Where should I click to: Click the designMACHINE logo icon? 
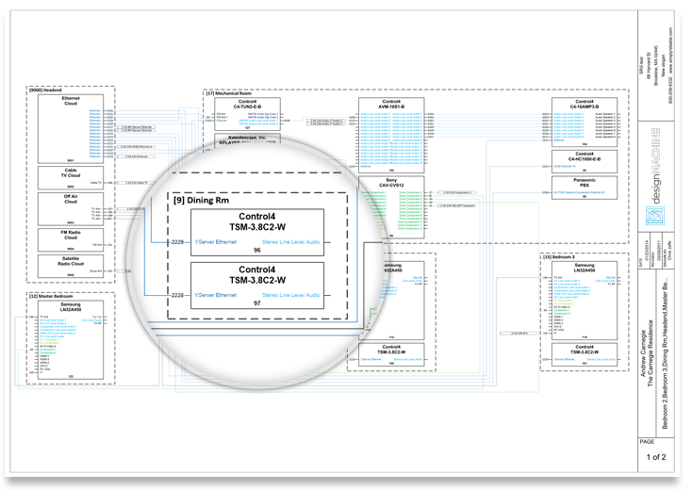(655, 215)
